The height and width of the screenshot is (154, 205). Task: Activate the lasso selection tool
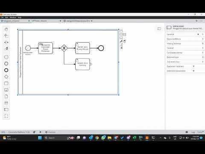6,36
